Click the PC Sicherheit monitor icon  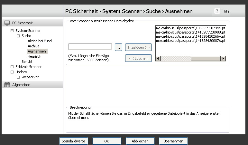point(7,23)
